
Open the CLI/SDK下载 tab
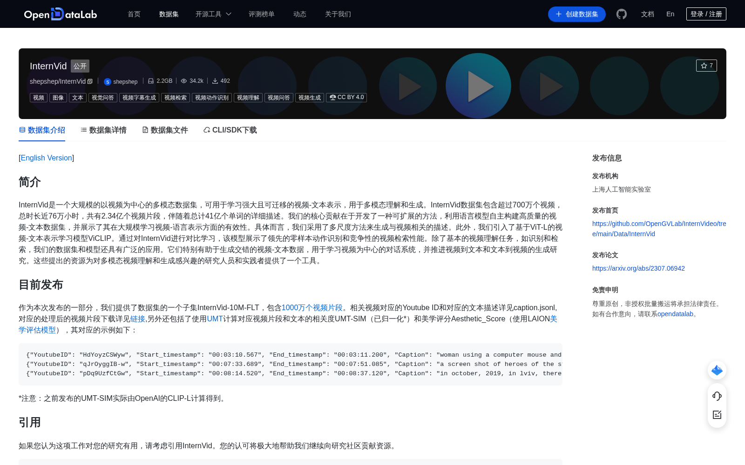click(230, 130)
